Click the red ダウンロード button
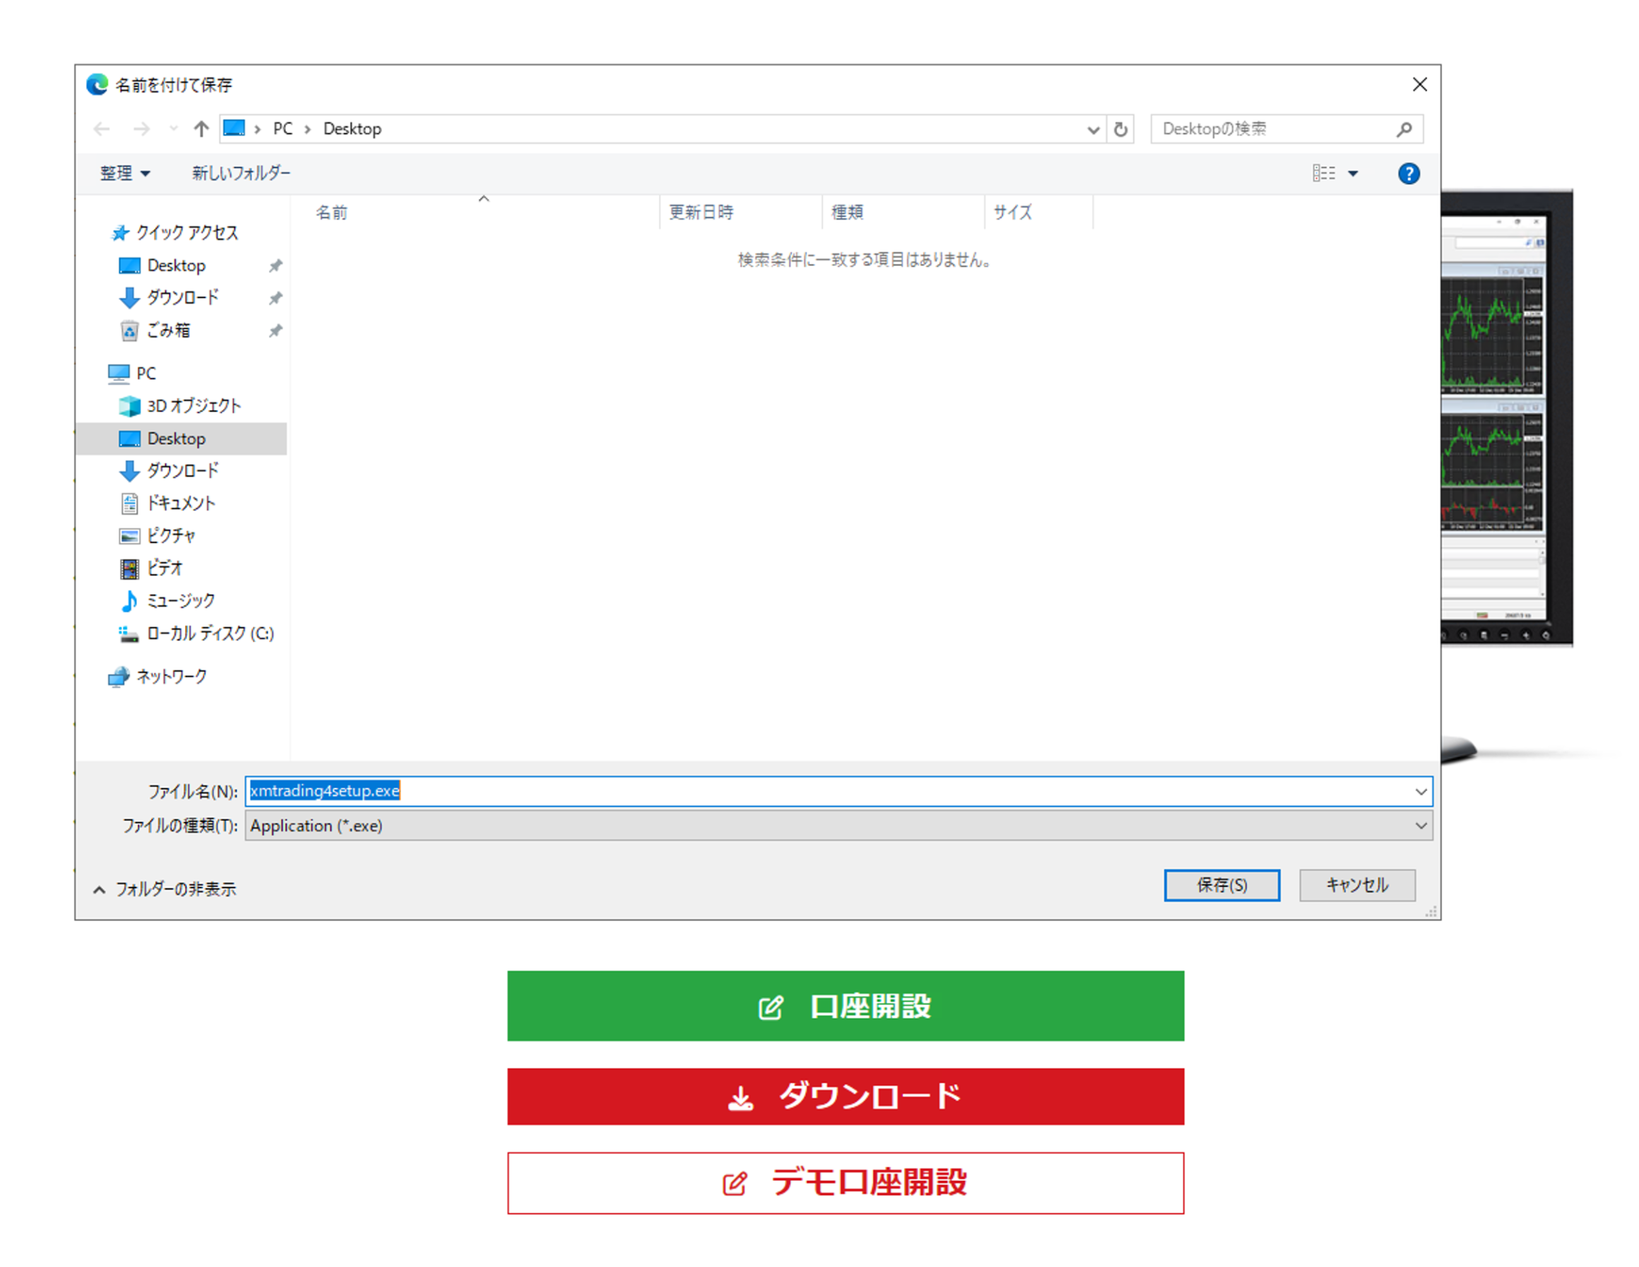The width and height of the screenshot is (1639, 1267). pyautogui.click(x=845, y=1096)
